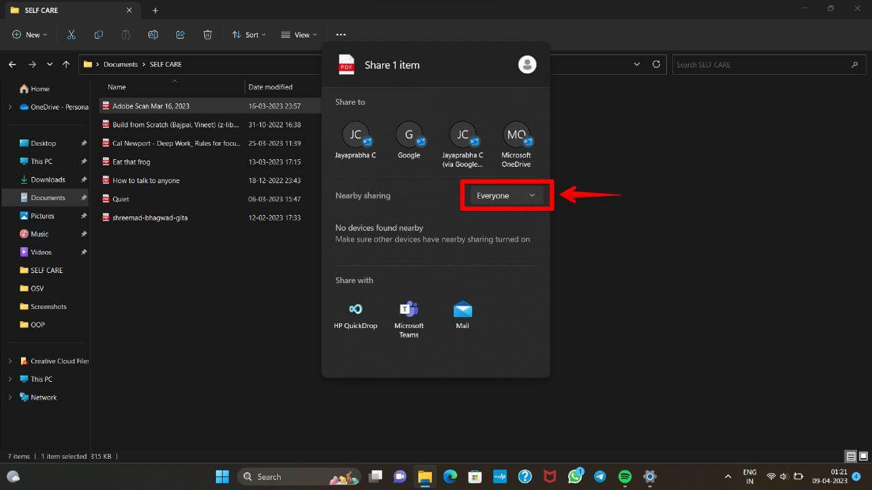Refresh the SELF CARE folder view
Viewport: 872px width, 490px height.
656,64
